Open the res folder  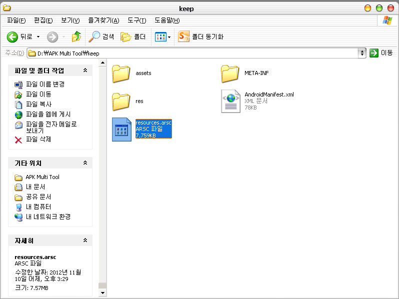(x=121, y=101)
